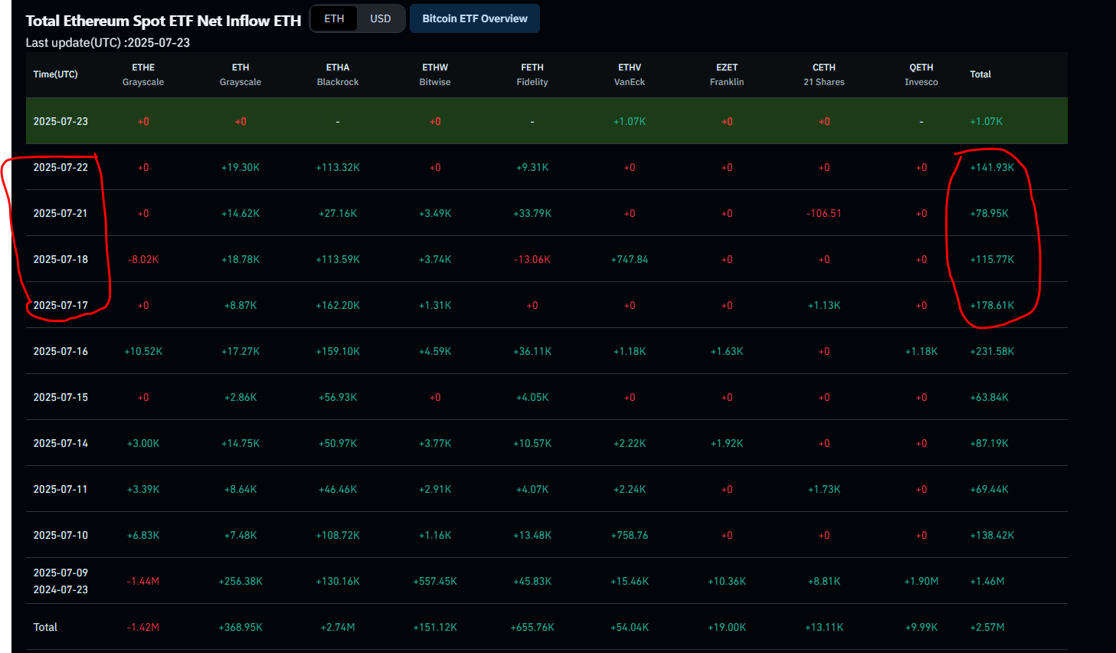
Task: Click the +78.95K total value
Action: pyautogui.click(x=989, y=213)
